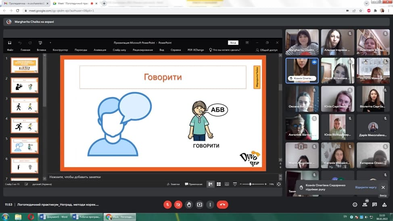This screenshot has height=221, width=393.
Task: Open the 'Анимация' ribbon tab
Action: (x=100, y=50)
